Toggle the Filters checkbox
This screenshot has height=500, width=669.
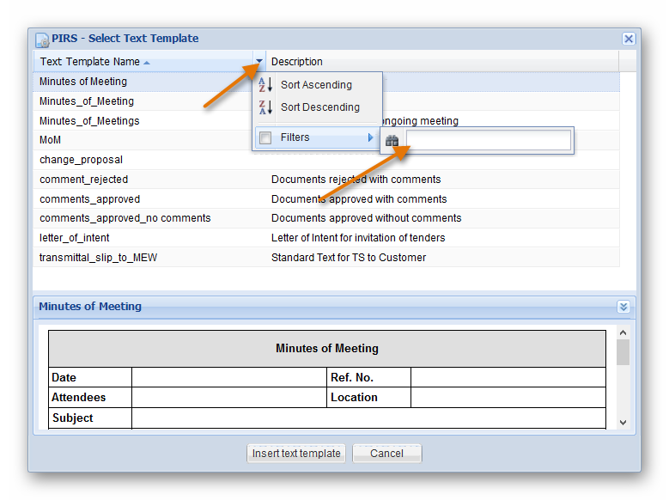pos(265,137)
